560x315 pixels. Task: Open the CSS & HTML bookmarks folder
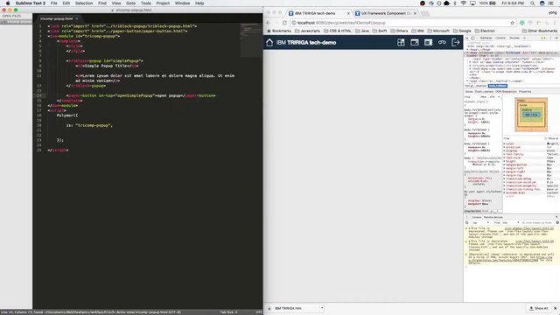(x=338, y=31)
